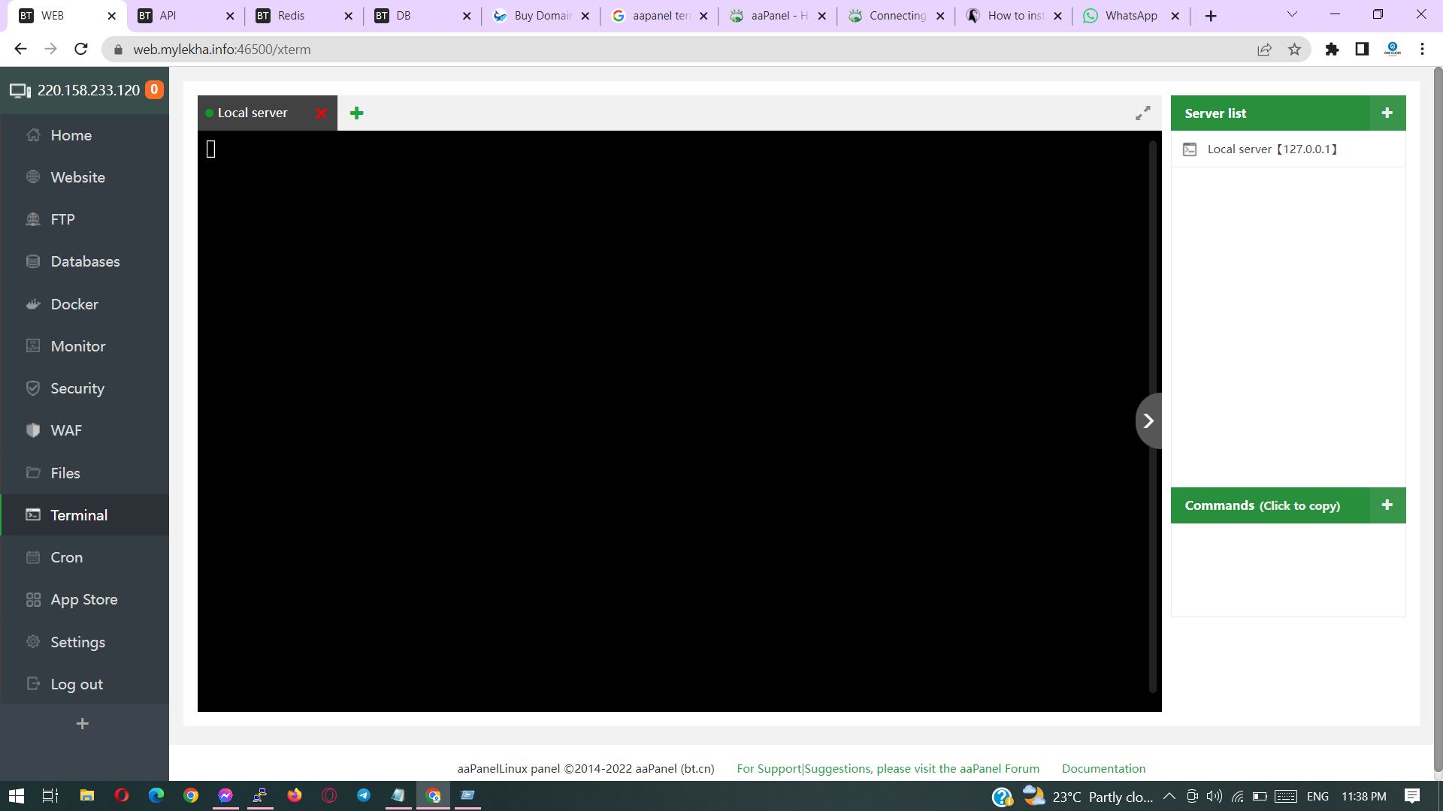Add a command using Commands panel plus

[x=1387, y=505]
